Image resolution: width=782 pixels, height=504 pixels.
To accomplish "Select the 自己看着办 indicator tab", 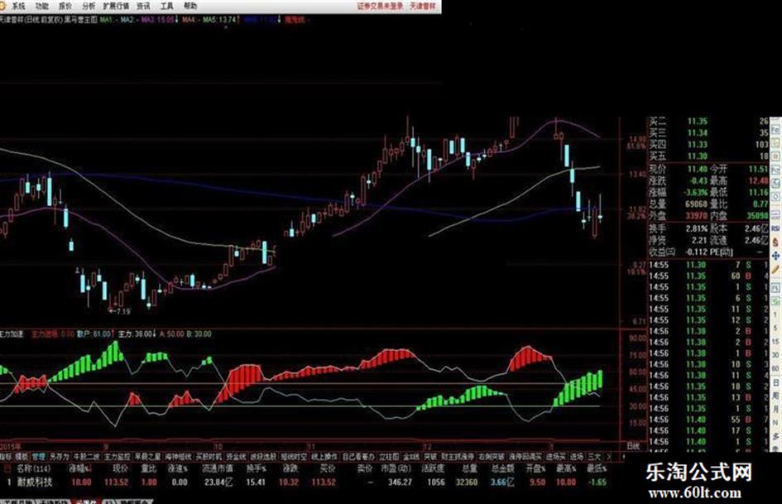I will point(357,457).
